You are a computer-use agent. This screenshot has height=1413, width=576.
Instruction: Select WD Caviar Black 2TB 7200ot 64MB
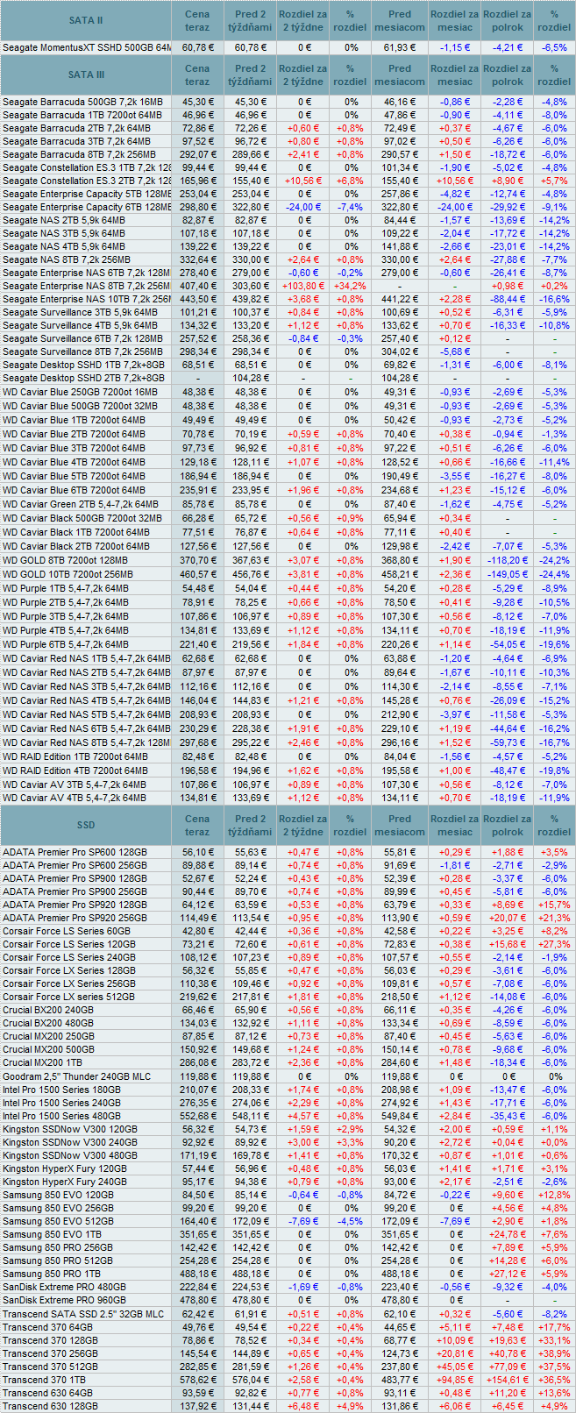pyautogui.click(x=75, y=546)
